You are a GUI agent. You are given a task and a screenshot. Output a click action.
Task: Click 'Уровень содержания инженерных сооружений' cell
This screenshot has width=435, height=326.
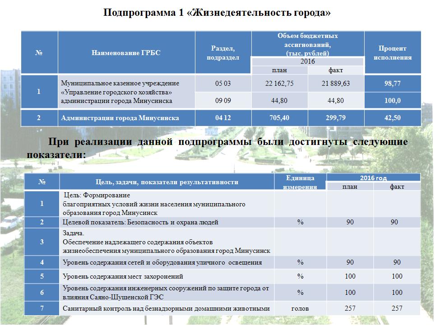(167, 293)
